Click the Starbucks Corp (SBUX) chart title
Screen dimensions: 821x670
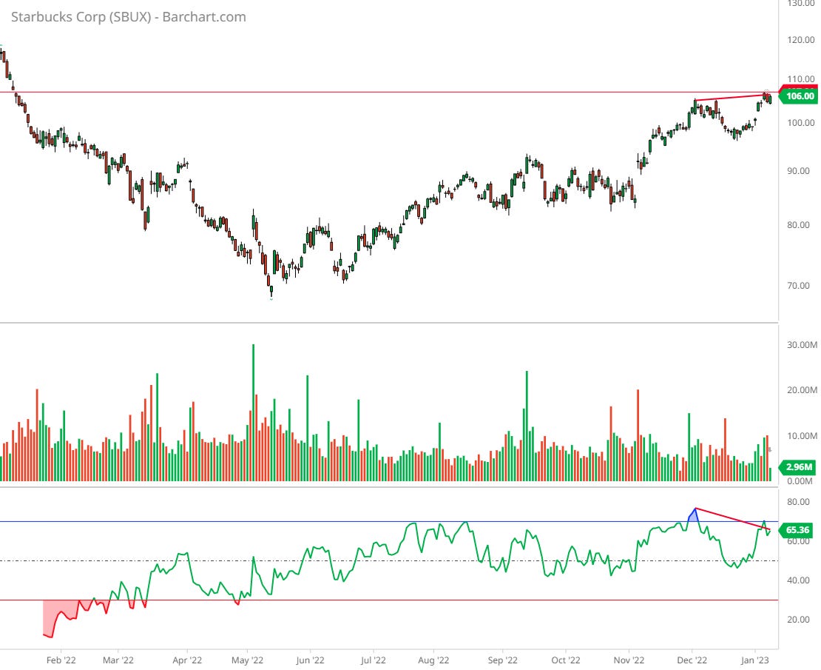128,17
